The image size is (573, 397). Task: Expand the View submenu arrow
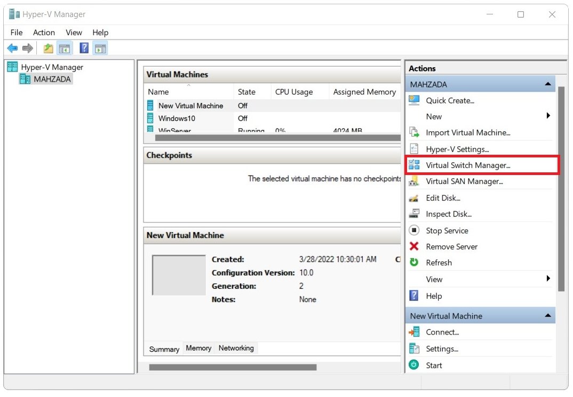(x=548, y=279)
